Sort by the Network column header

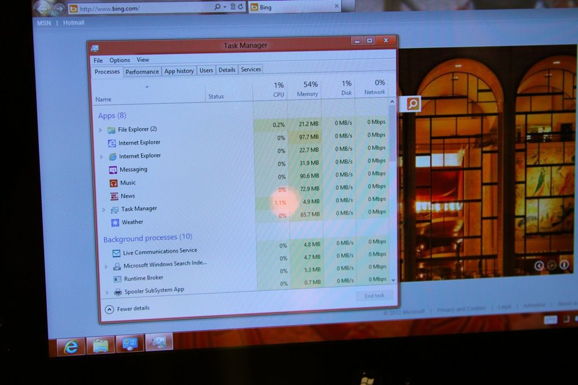pyautogui.click(x=371, y=87)
